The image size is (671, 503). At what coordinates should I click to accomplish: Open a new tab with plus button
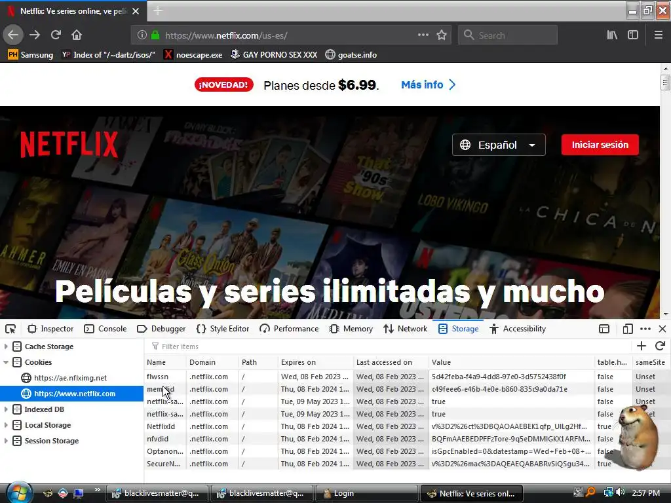coord(157,10)
